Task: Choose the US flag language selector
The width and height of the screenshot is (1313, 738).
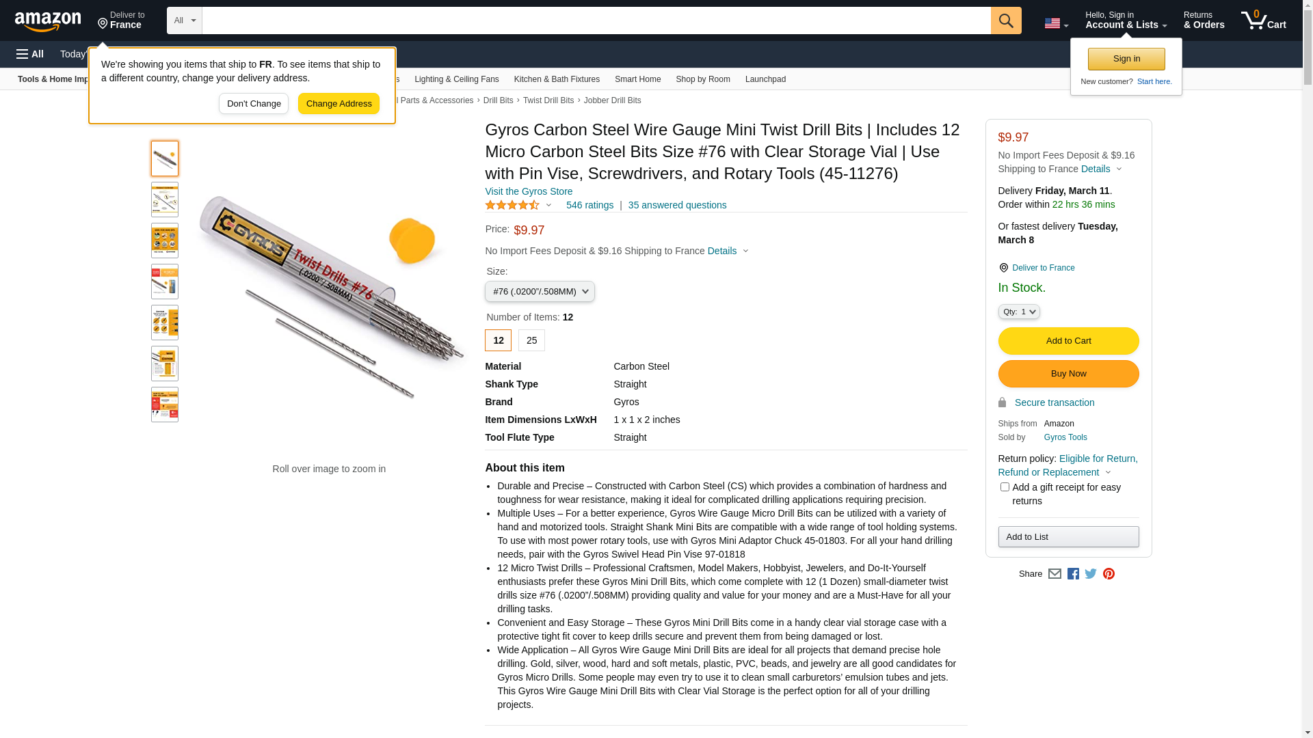Action: coord(1057,23)
